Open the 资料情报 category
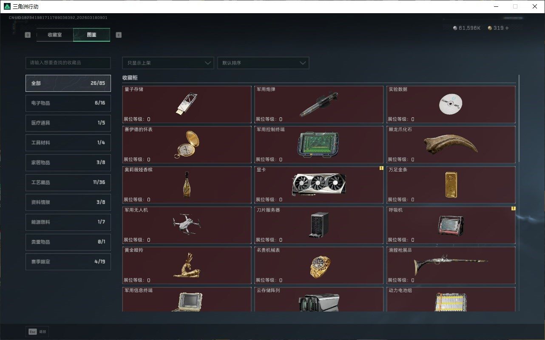The image size is (545, 340). [x=68, y=202]
